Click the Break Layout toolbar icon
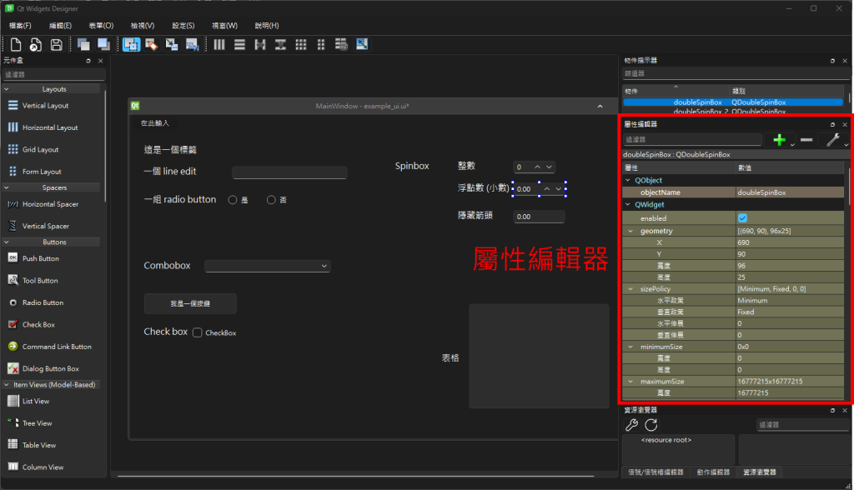The height and width of the screenshot is (490, 854). click(341, 45)
